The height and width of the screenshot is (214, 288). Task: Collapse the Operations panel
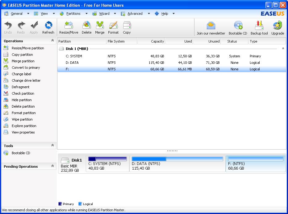click(x=52, y=40)
